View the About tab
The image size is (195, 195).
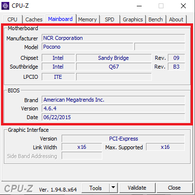tap(176, 19)
